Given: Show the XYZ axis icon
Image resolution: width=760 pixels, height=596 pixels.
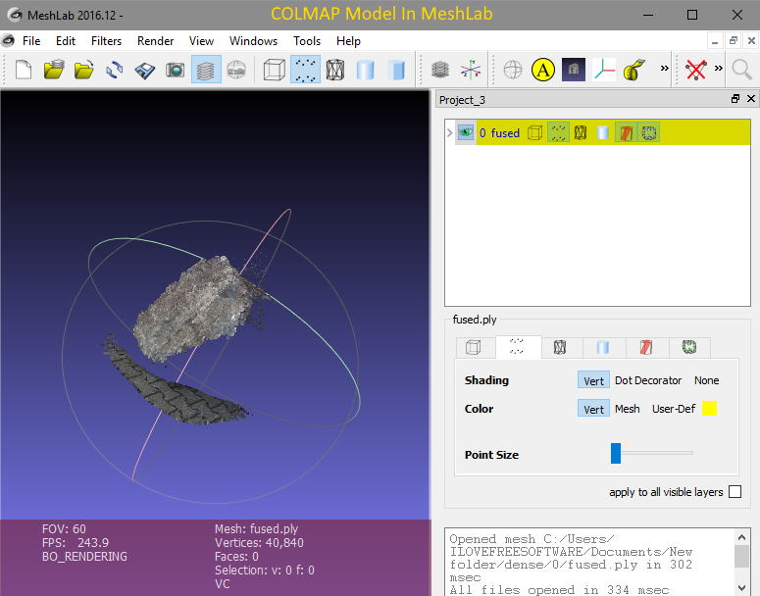Looking at the screenshot, I should pos(604,70).
